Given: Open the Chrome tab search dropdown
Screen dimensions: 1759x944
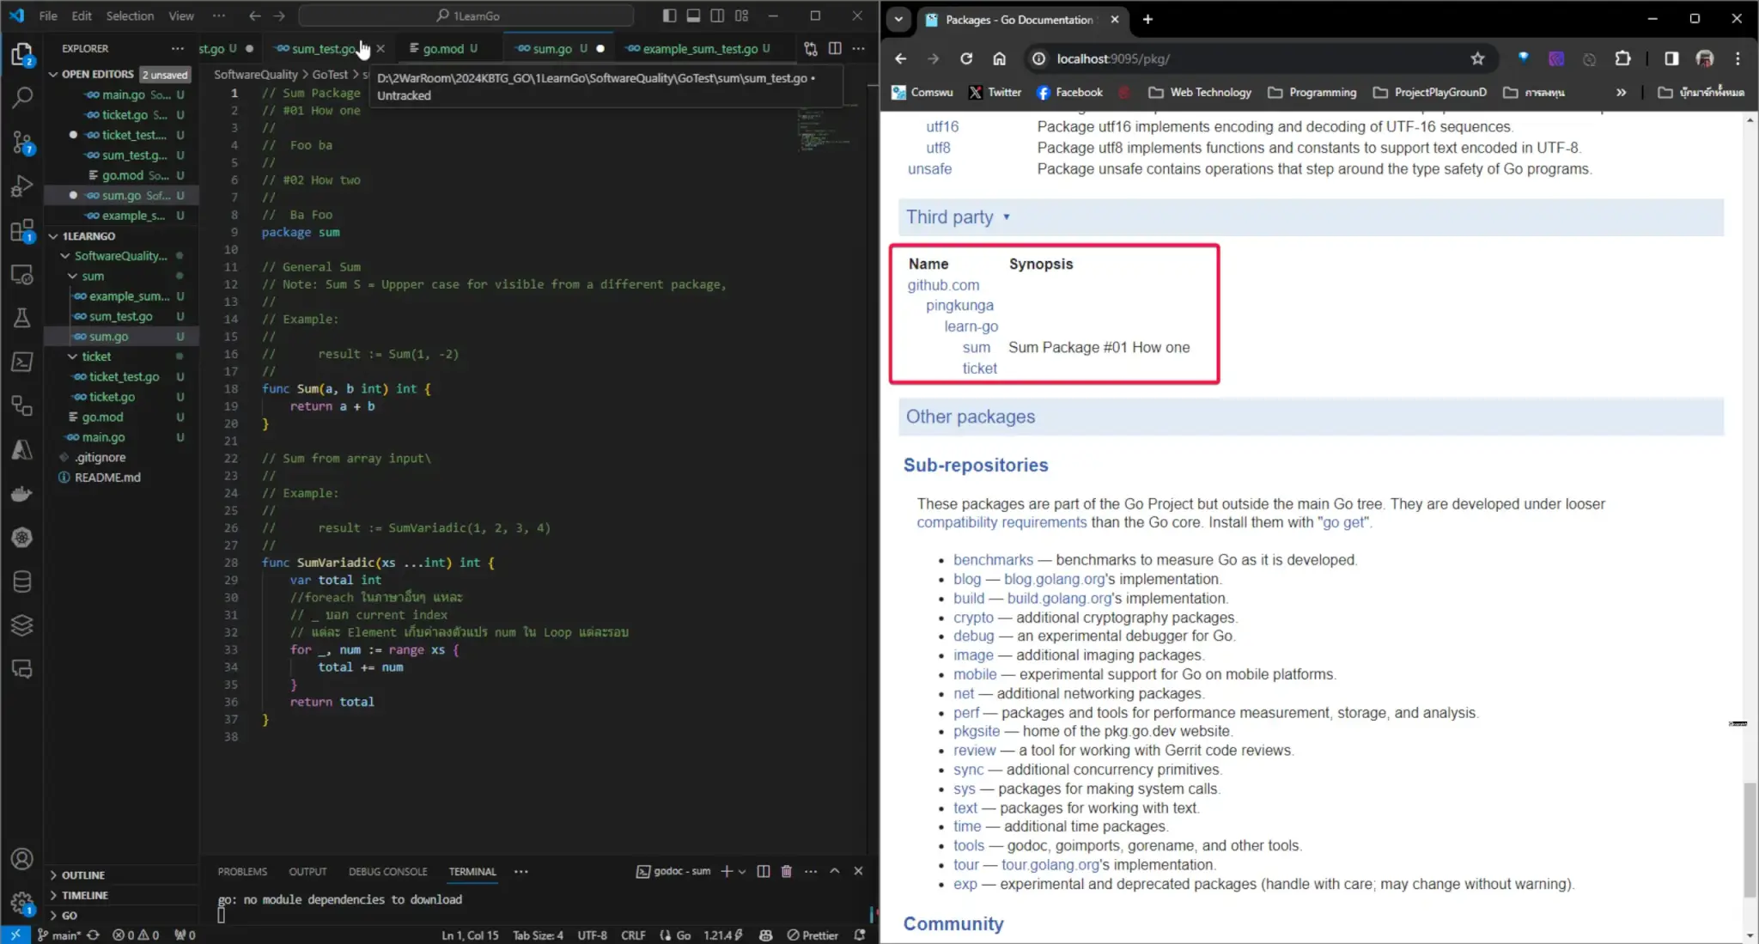Looking at the screenshot, I should pos(898,19).
